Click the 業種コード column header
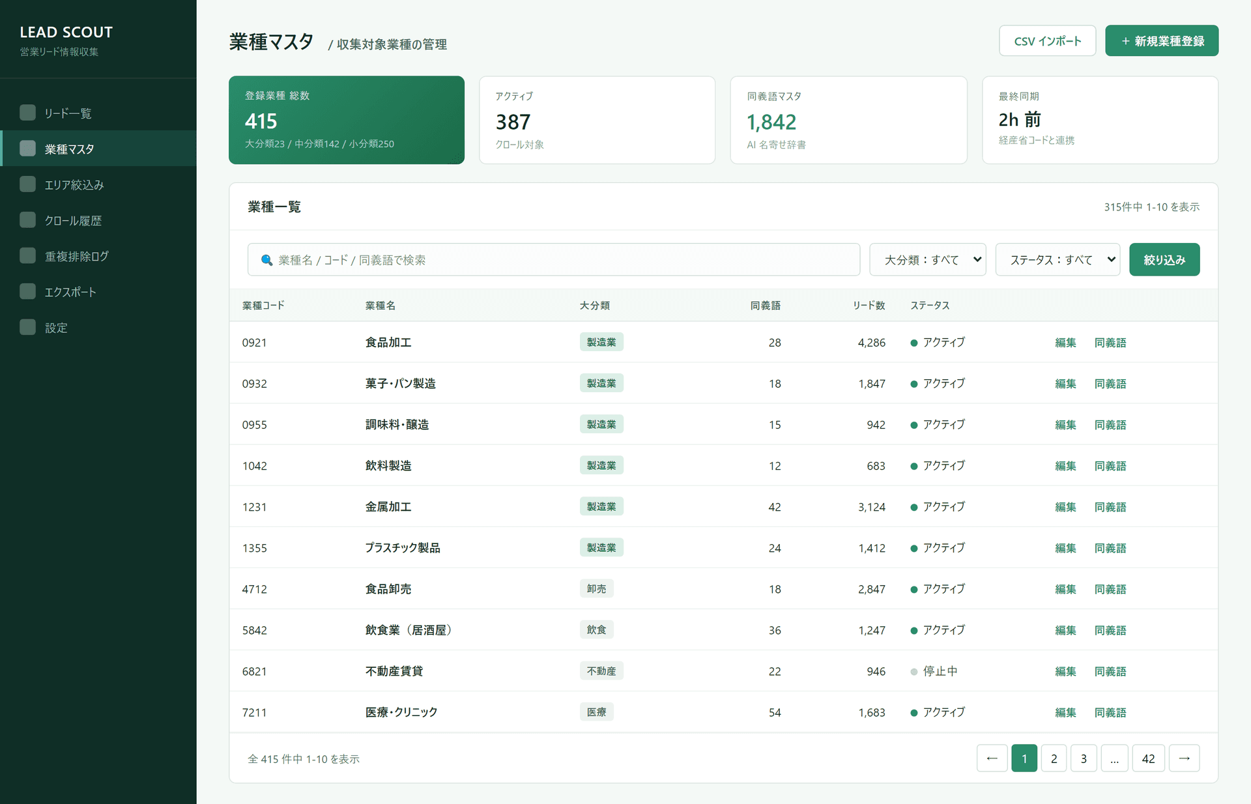This screenshot has width=1251, height=804. [263, 305]
